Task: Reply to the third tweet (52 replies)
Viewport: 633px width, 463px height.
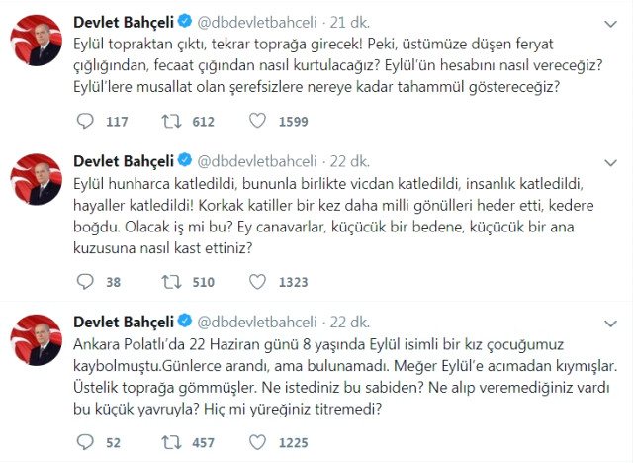Action: pos(86,441)
